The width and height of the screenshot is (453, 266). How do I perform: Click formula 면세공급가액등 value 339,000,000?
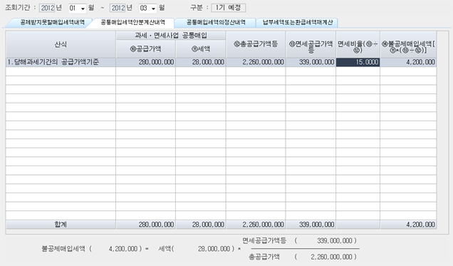click(x=335, y=241)
